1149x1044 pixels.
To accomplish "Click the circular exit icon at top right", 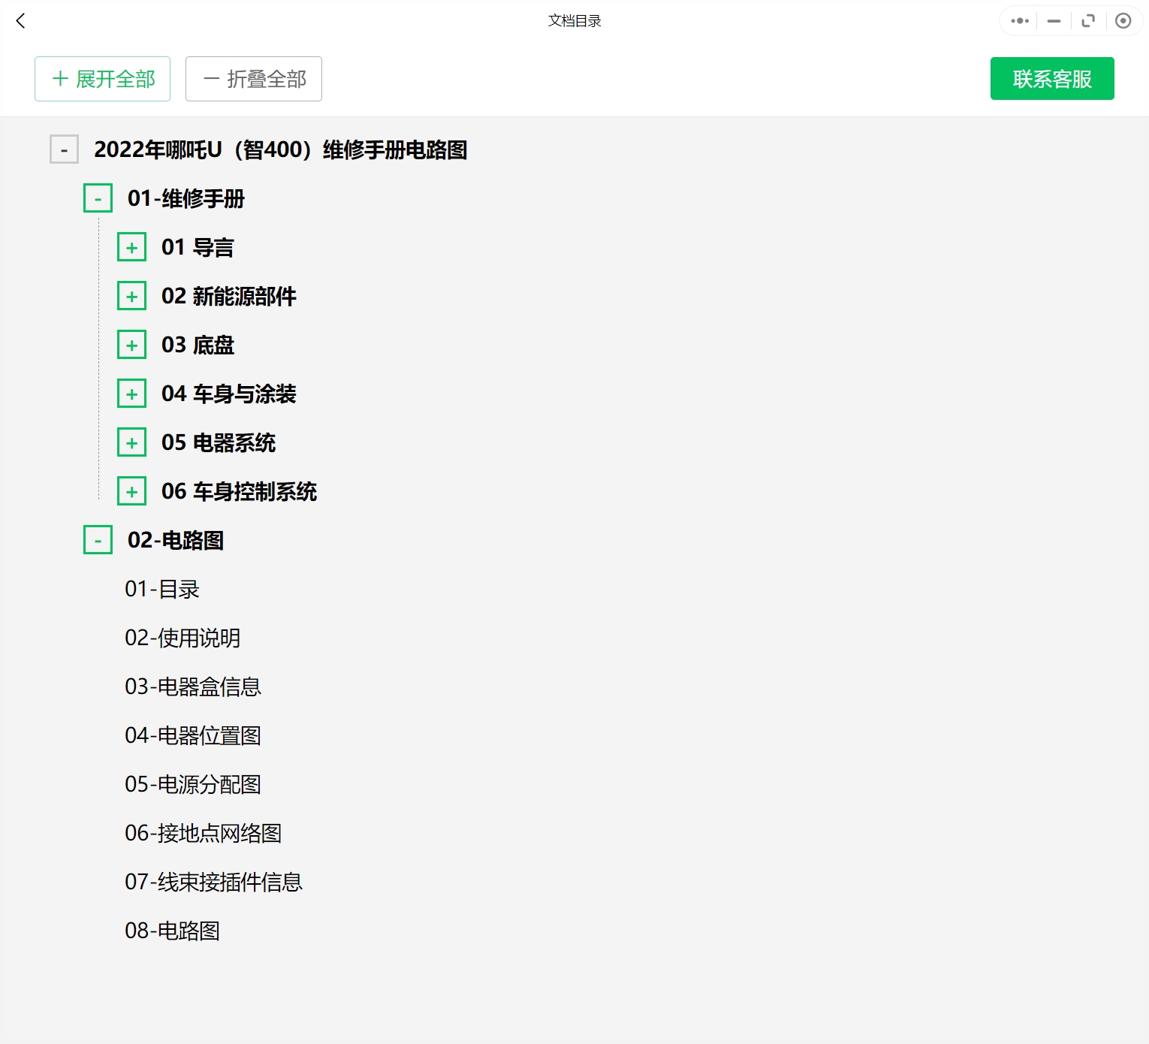I will click(1123, 21).
